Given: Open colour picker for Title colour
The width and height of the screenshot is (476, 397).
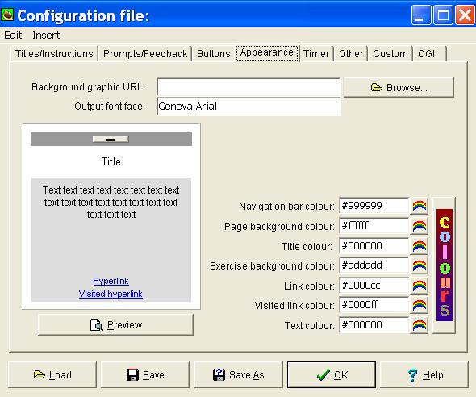Looking at the screenshot, I should (419, 246).
